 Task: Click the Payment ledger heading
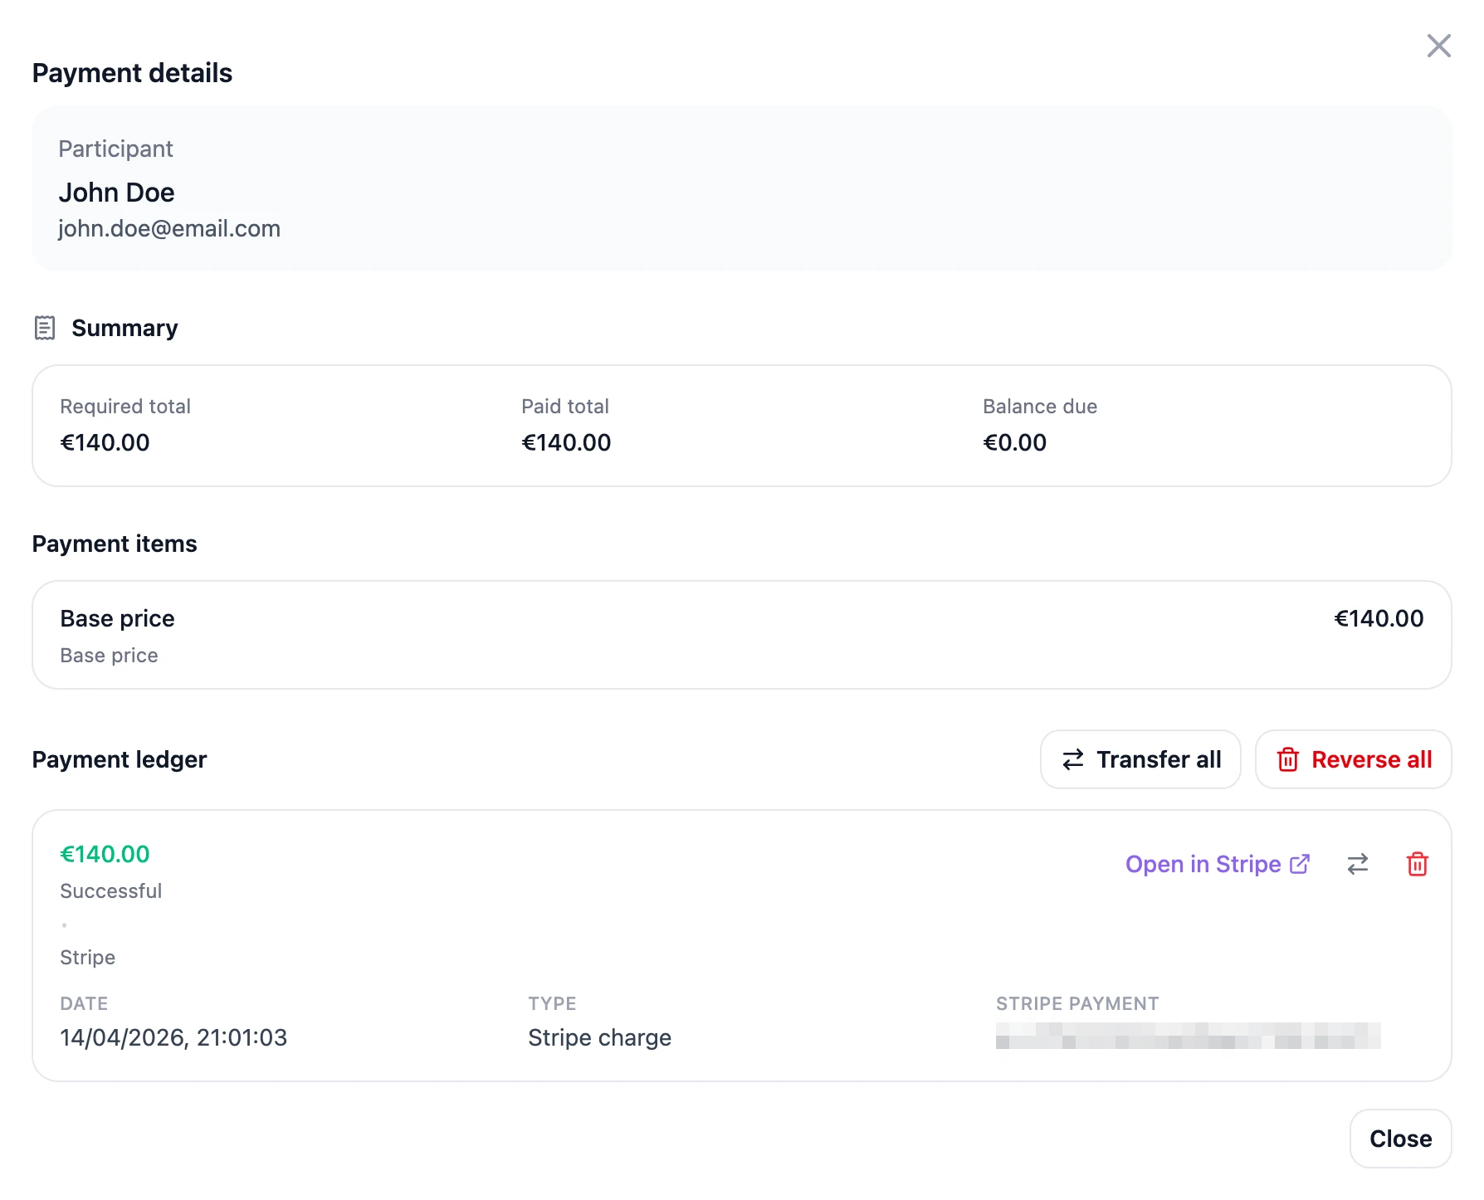[120, 759]
